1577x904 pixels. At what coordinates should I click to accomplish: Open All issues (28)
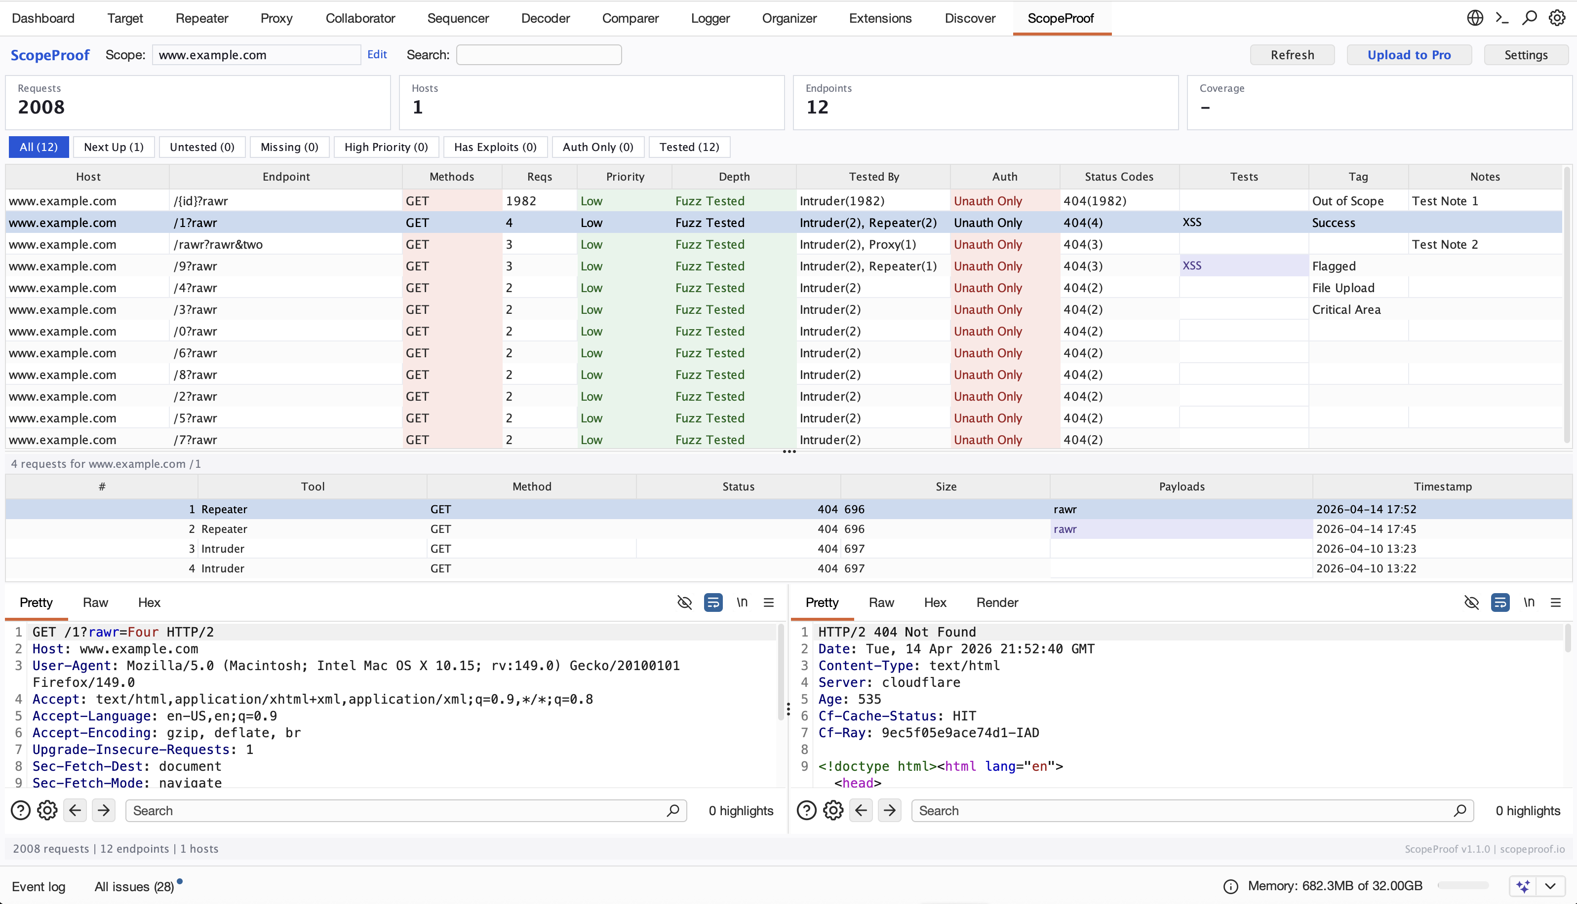[134, 887]
